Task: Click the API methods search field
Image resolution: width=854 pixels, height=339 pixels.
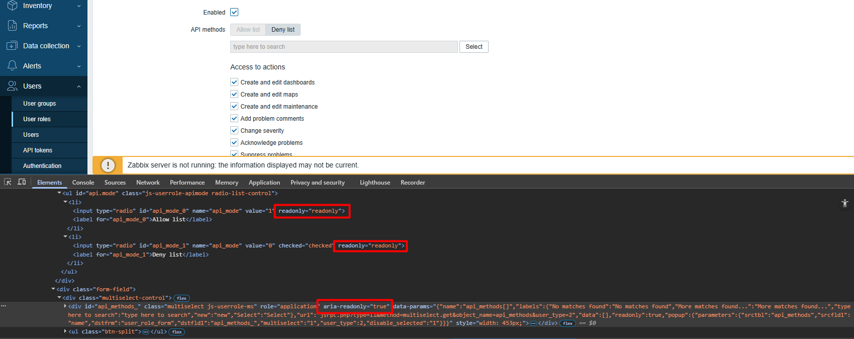Action: click(x=344, y=47)
